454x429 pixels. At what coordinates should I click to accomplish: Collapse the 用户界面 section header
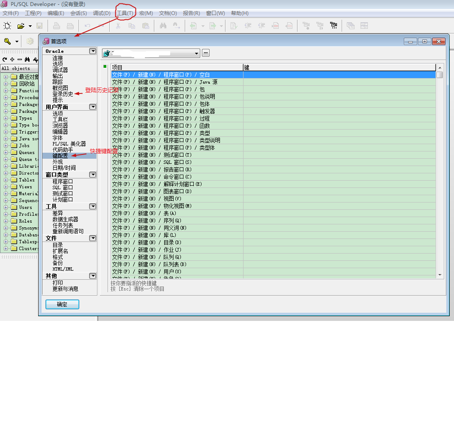pyautogui.click(x=93, y=107)
